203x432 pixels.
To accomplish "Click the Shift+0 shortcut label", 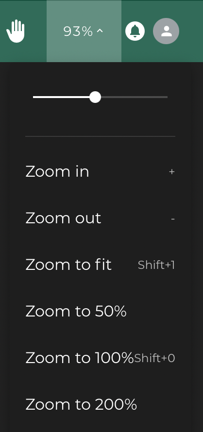I will [x=154, y=358].
